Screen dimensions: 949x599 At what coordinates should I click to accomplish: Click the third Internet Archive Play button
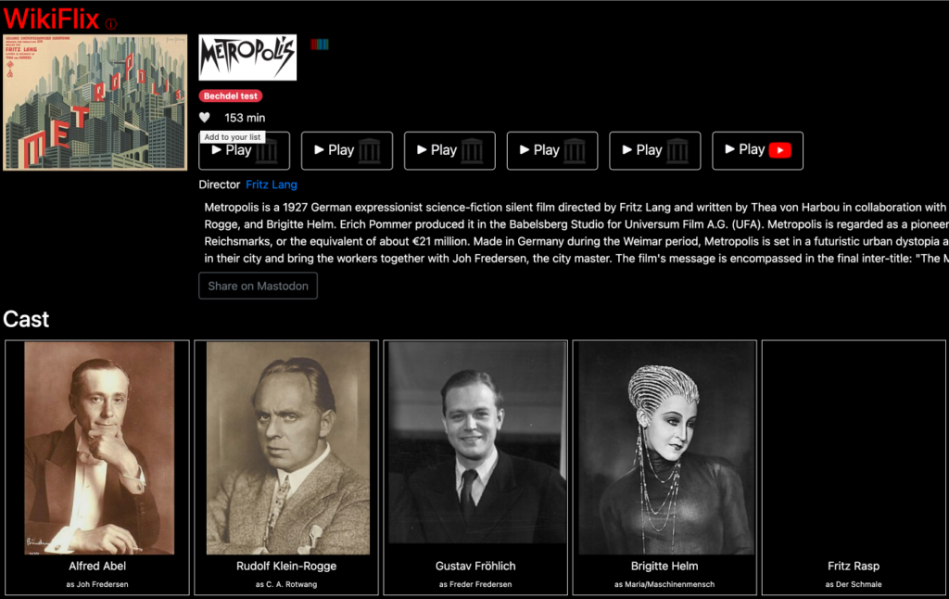coord(449,150)
